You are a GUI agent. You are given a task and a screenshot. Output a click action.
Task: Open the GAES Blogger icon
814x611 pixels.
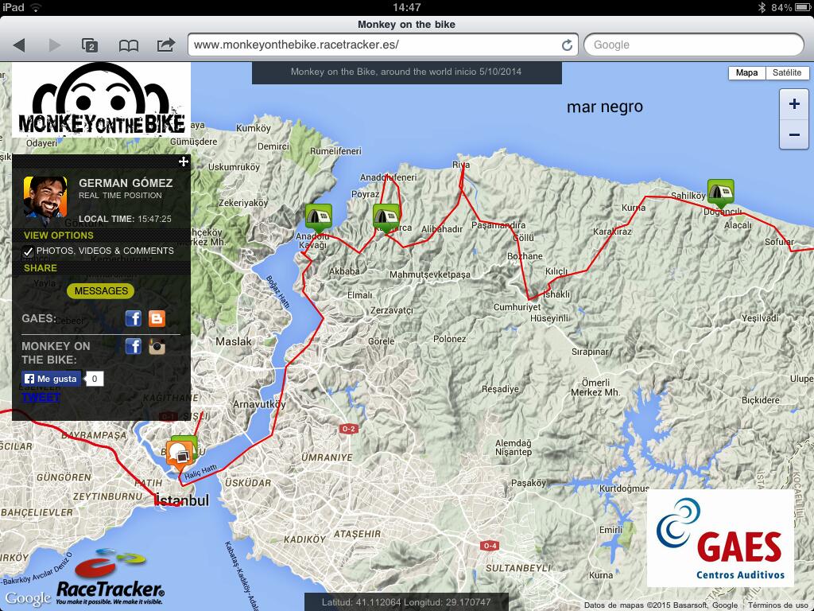(x=157, y=318)
